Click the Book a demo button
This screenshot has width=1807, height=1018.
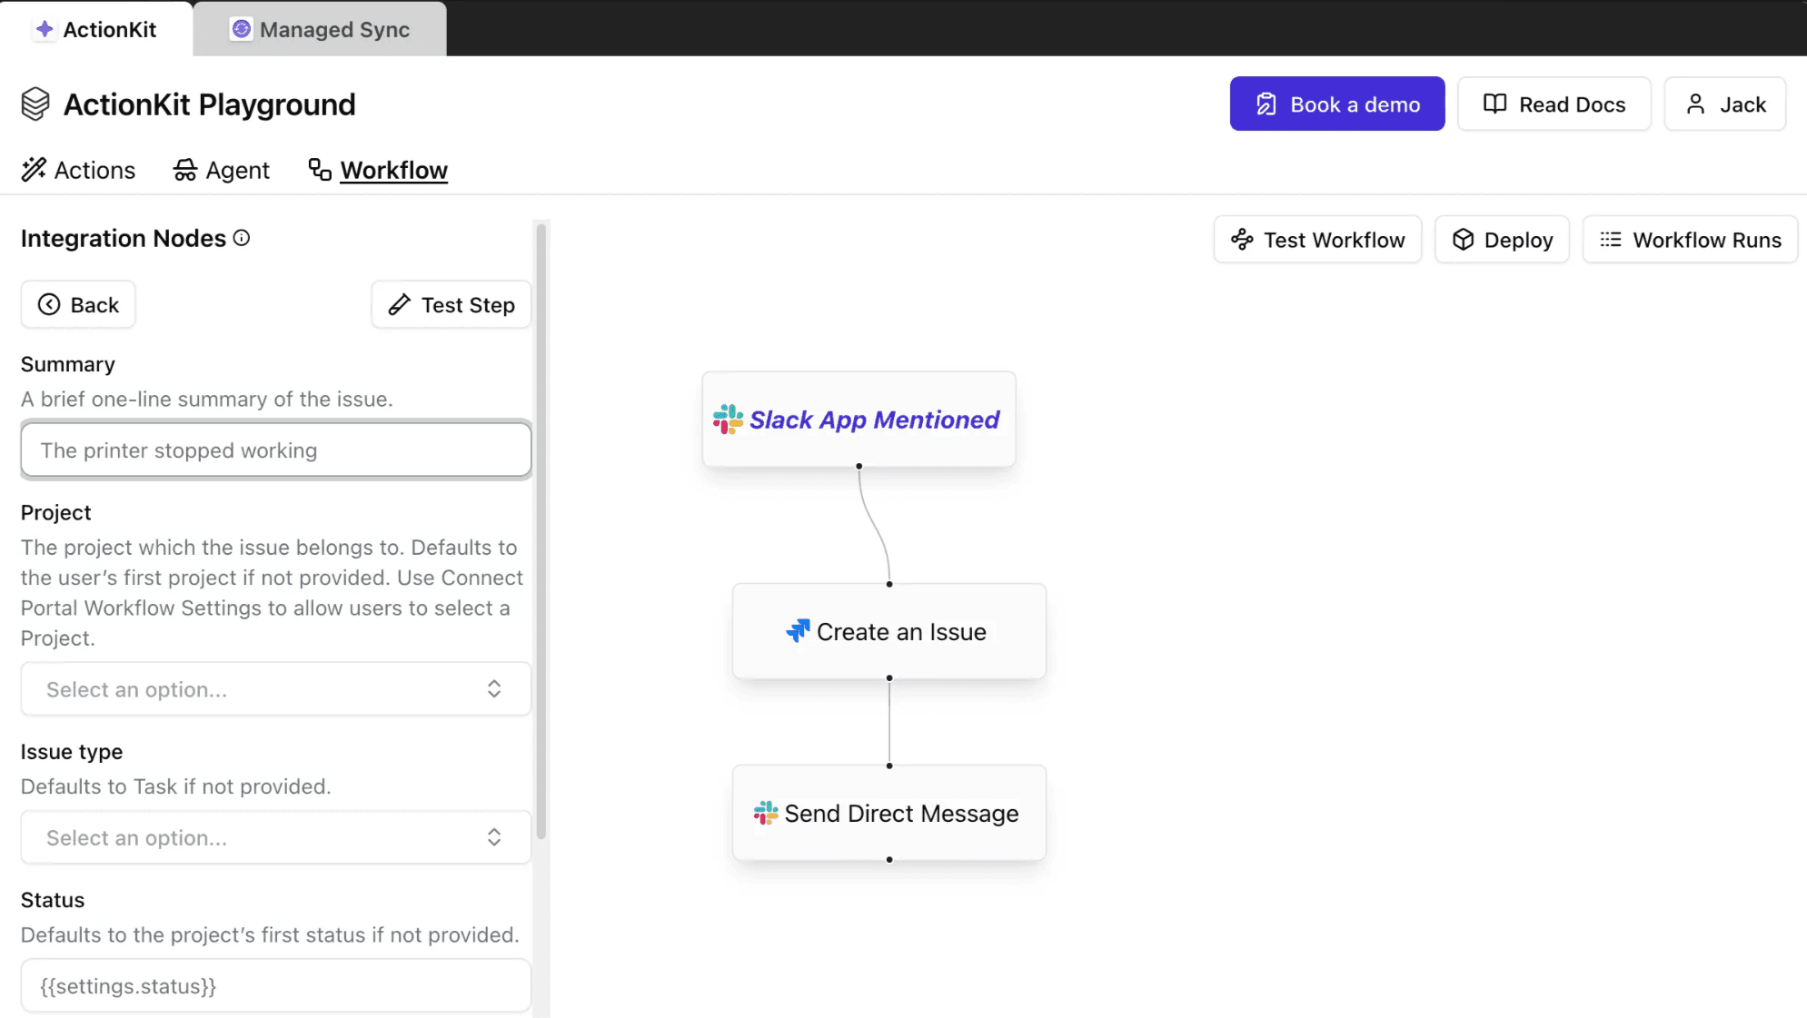pyautogui.click(x=1336, y=104)
